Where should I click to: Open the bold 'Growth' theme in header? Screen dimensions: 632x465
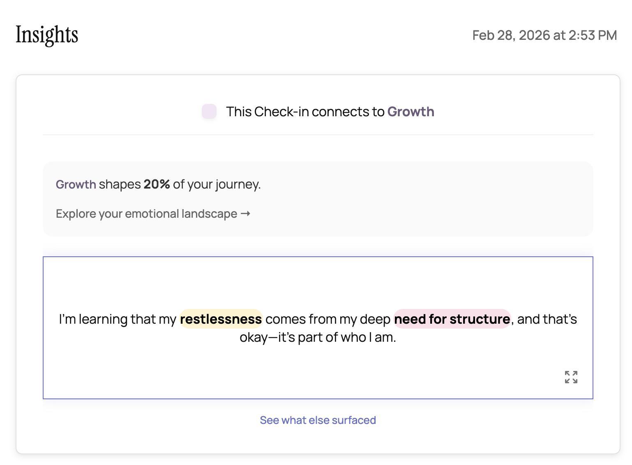point(411,112)
